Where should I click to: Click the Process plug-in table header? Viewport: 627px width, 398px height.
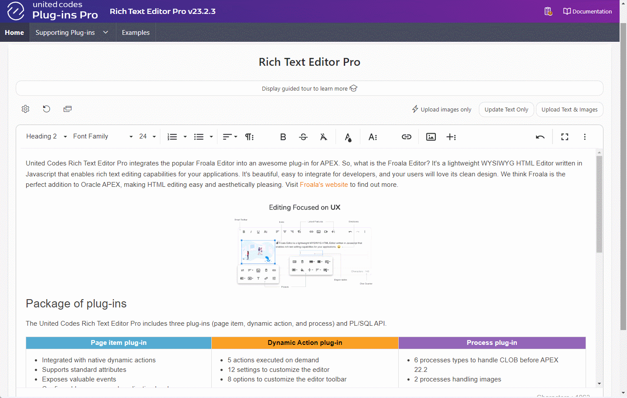coord(492,343)
